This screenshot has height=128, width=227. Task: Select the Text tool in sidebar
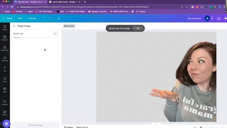pyautogui.click(x=5, y=69)
